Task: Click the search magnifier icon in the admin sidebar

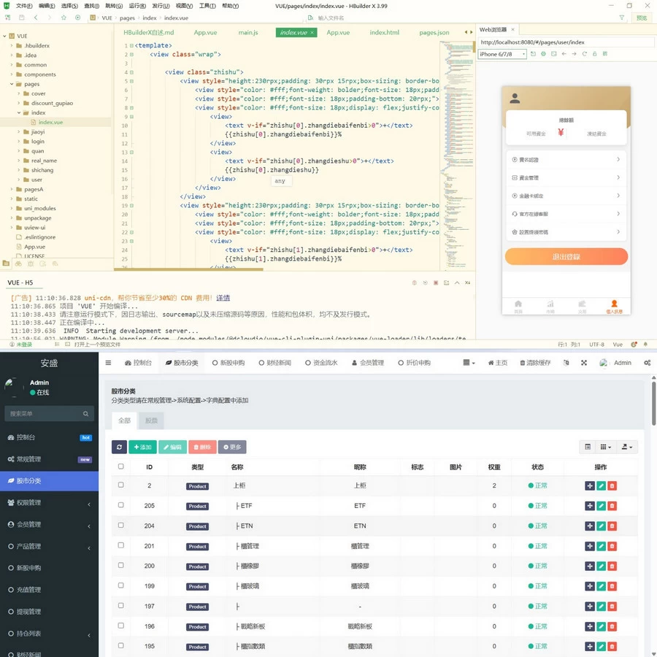Action: 85,414
